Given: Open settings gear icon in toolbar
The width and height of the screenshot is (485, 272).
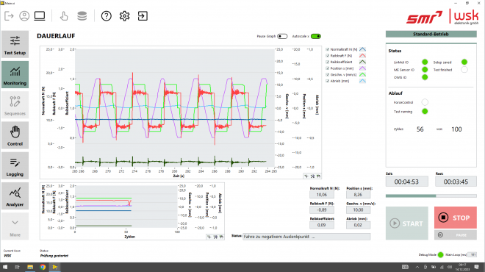Looking at the screenshot, I should click(x=124, y=15).
